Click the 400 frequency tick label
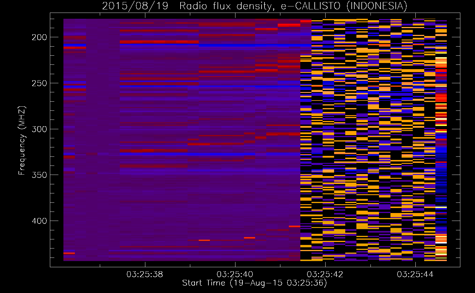475x293 pixels. coord(39,221)
